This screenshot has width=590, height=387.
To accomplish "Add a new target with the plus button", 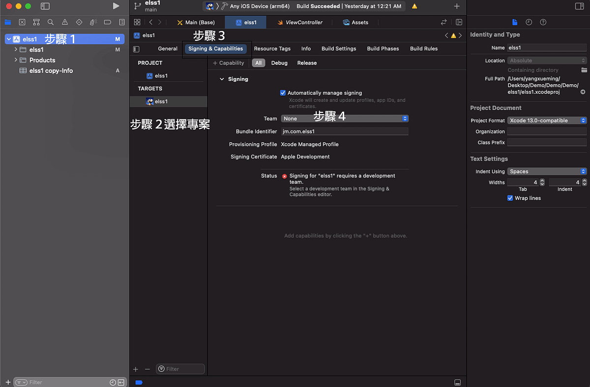I will pyautogui.click(x=135, y=369).
